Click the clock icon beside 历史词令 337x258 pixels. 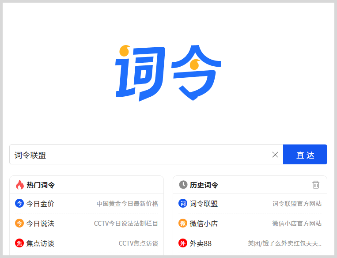183,185
